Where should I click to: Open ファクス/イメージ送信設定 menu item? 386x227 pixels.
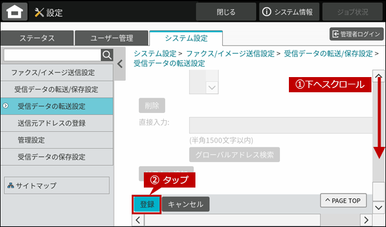57,73
